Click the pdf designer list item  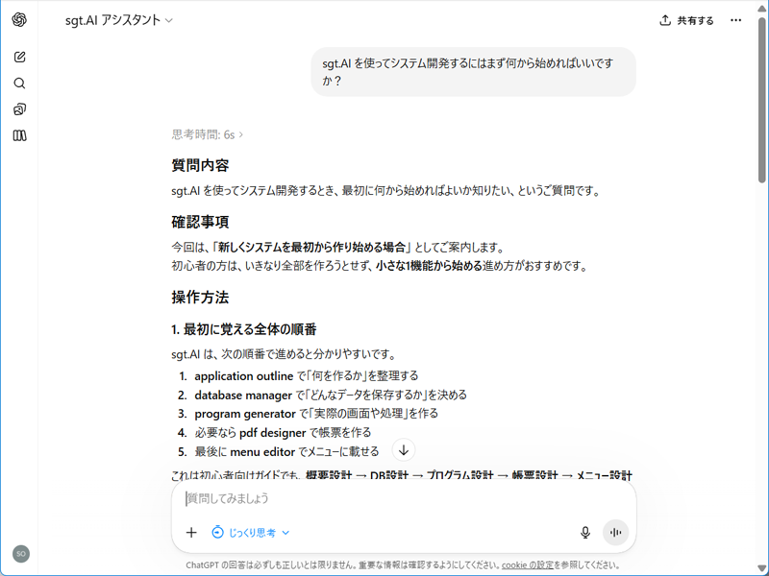pos(274,433)
